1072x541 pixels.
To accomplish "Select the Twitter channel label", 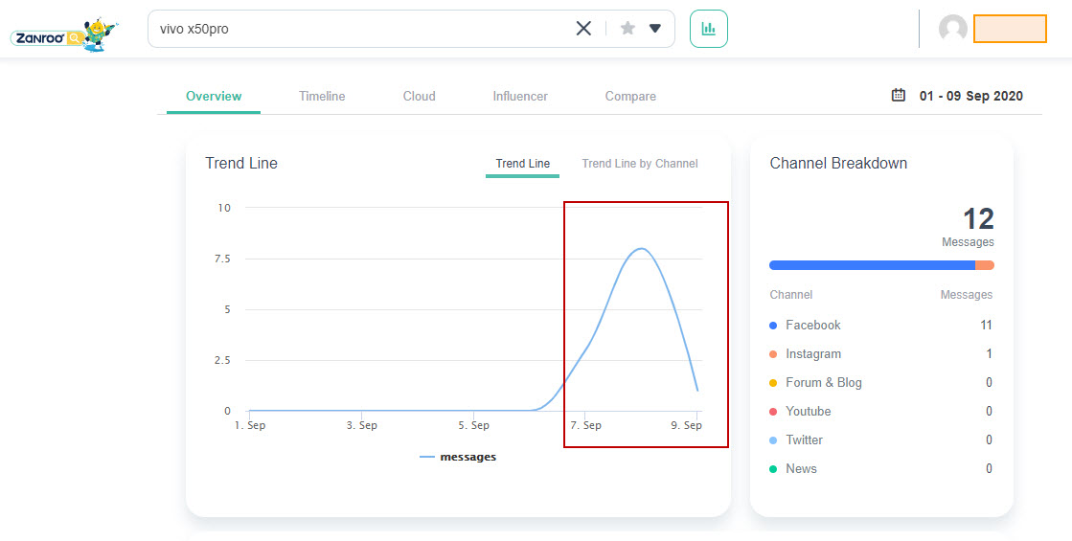I will (x=804, y=440).
